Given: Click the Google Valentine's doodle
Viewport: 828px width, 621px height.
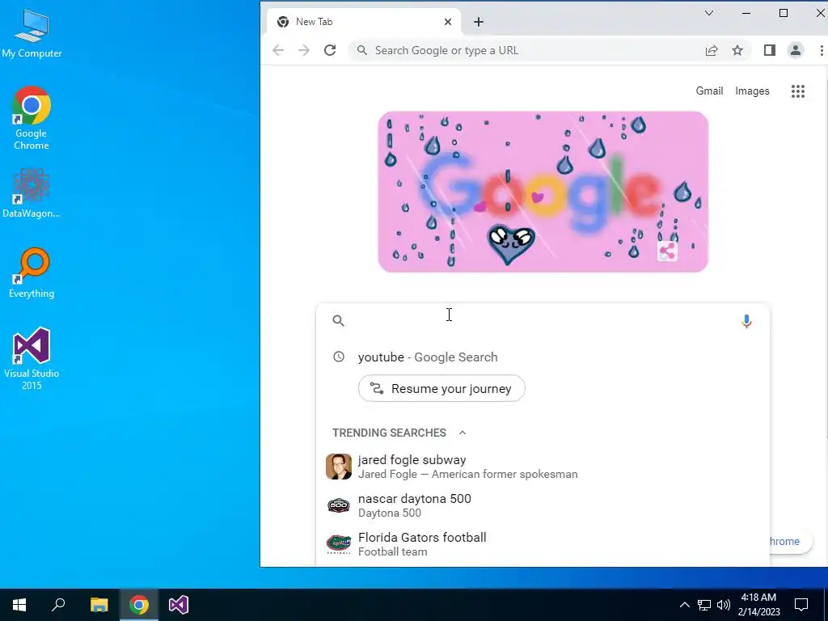Looking at the screenshot, I should coord(543,192).
